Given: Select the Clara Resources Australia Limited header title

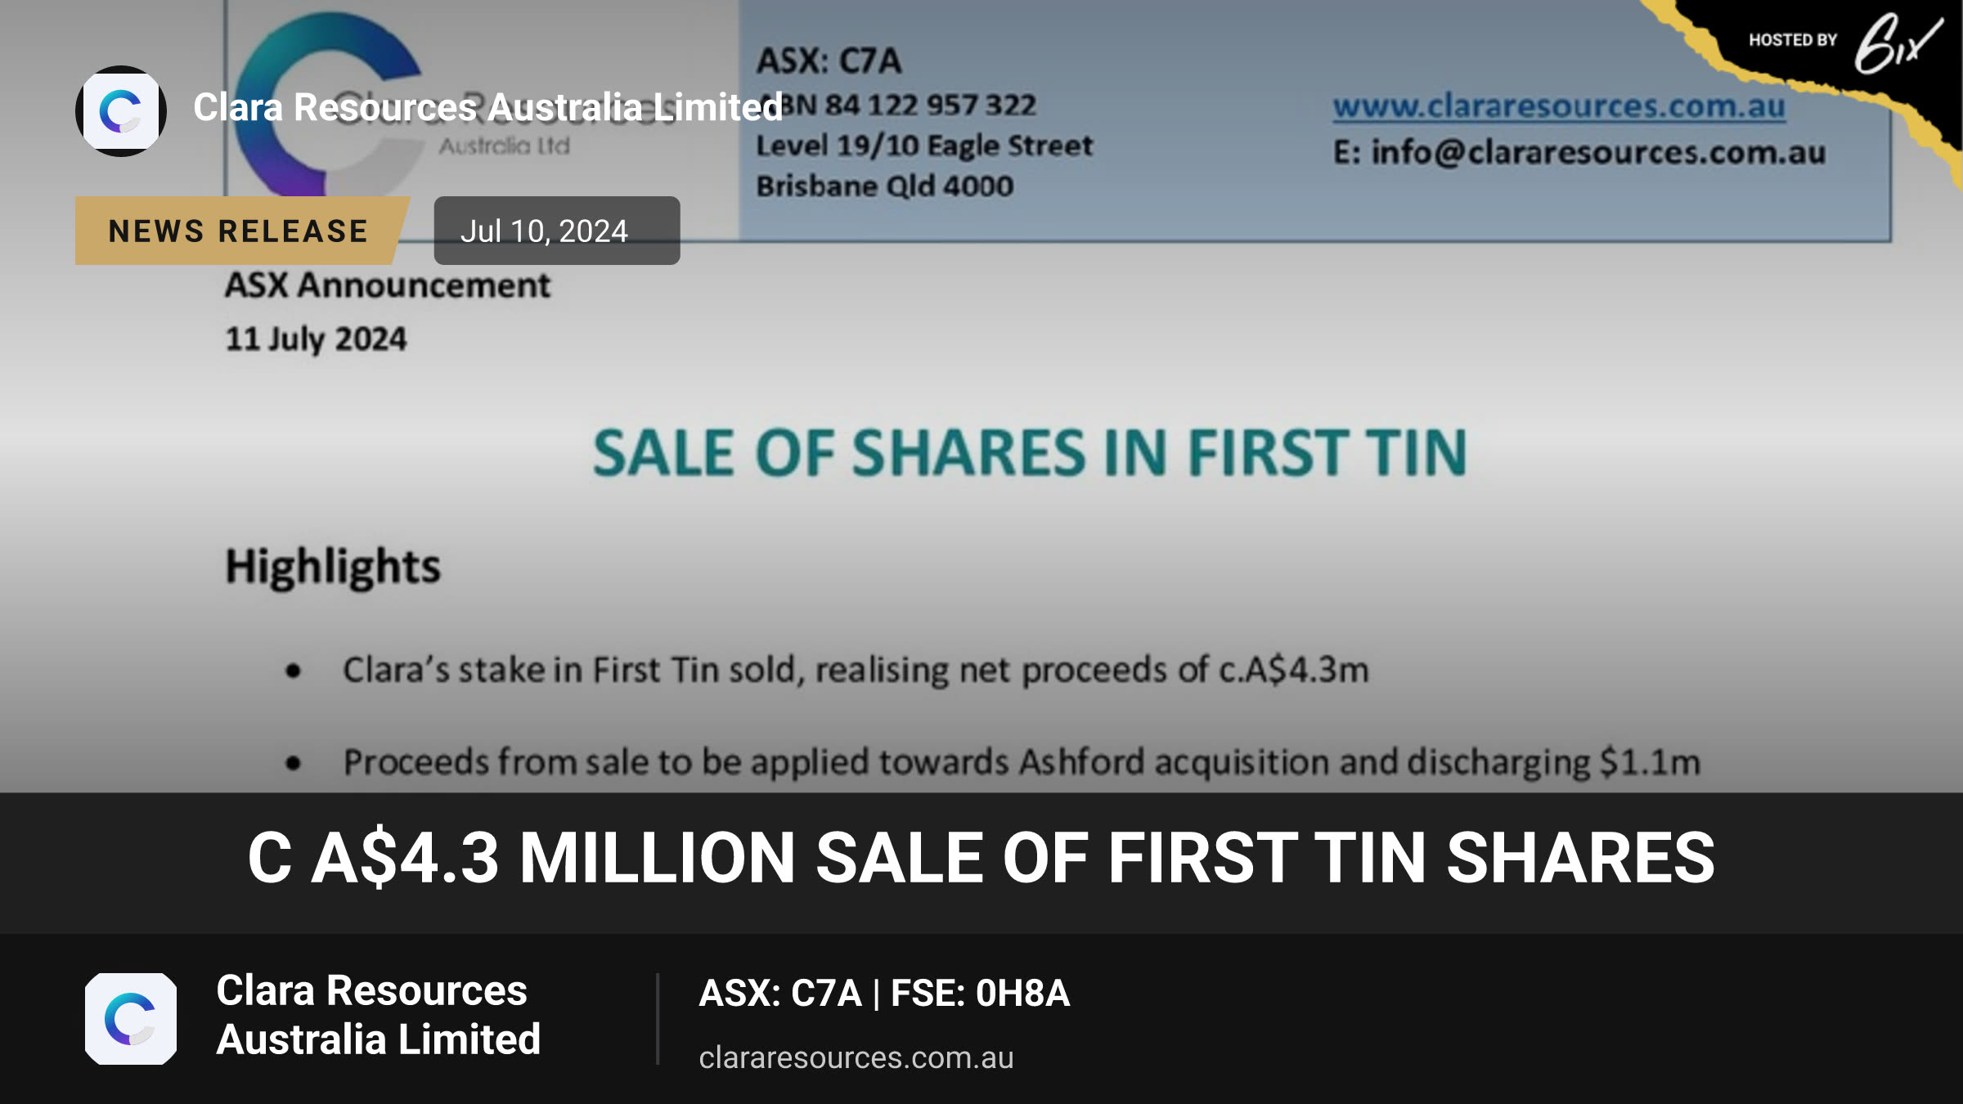Looking at the screenshot, I should 487,107.
